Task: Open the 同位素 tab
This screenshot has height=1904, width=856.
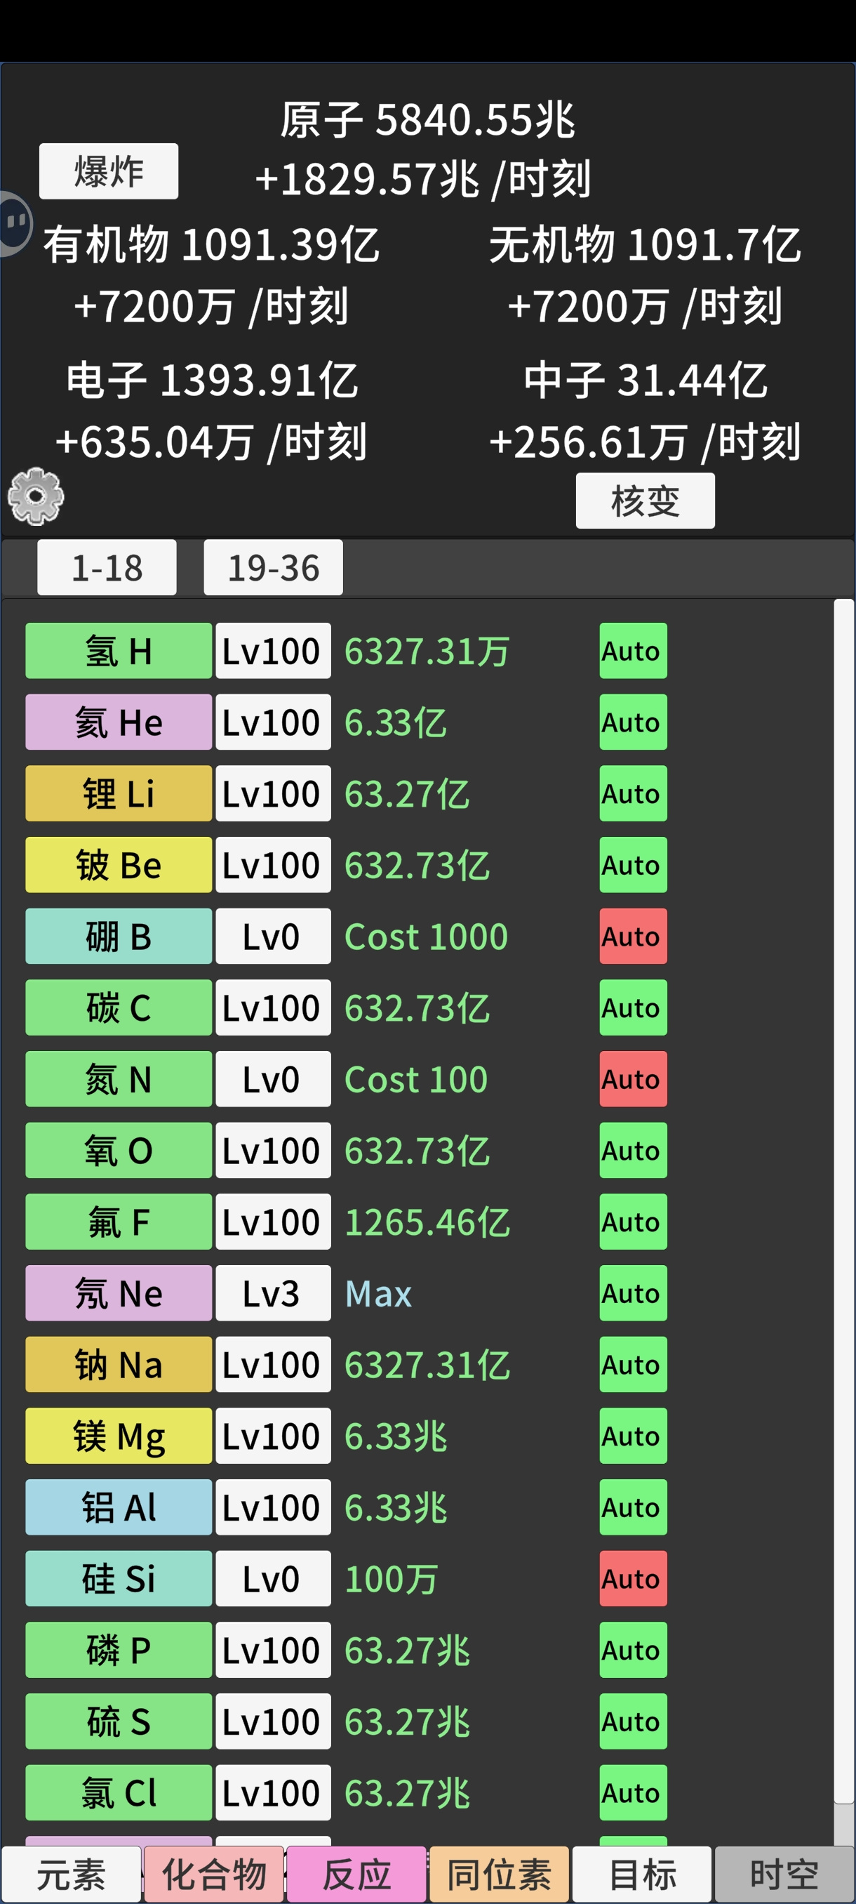Action: pos(500,1875)
